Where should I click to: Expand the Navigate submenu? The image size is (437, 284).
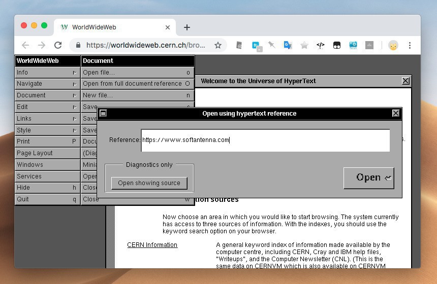[x=48, y=84]
